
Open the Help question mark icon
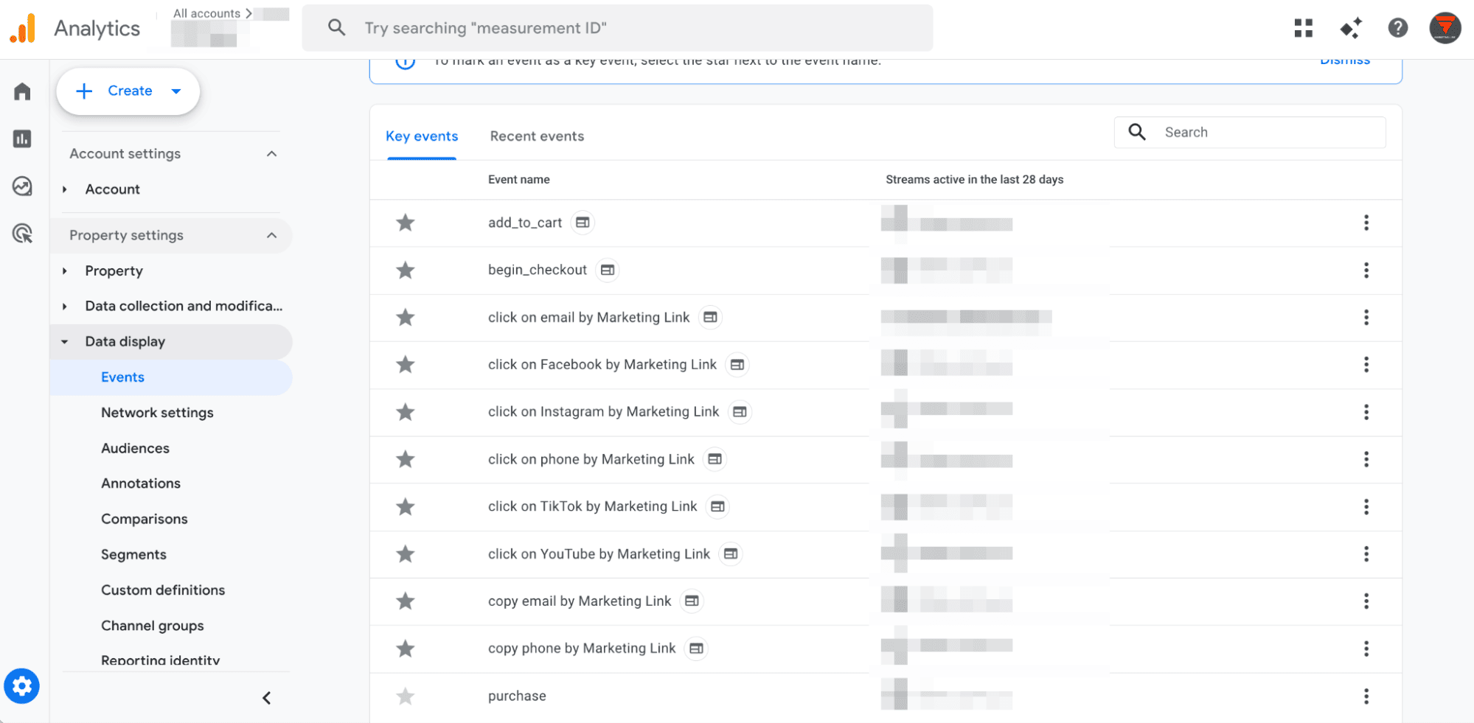click(x=1398, y=28)
